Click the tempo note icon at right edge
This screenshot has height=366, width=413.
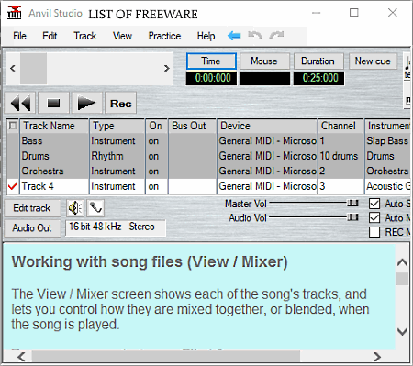click(x=407, y=67)
